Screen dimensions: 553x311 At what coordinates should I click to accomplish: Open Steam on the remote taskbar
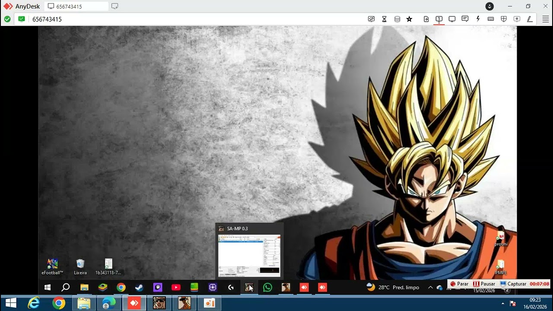(139, 287)
